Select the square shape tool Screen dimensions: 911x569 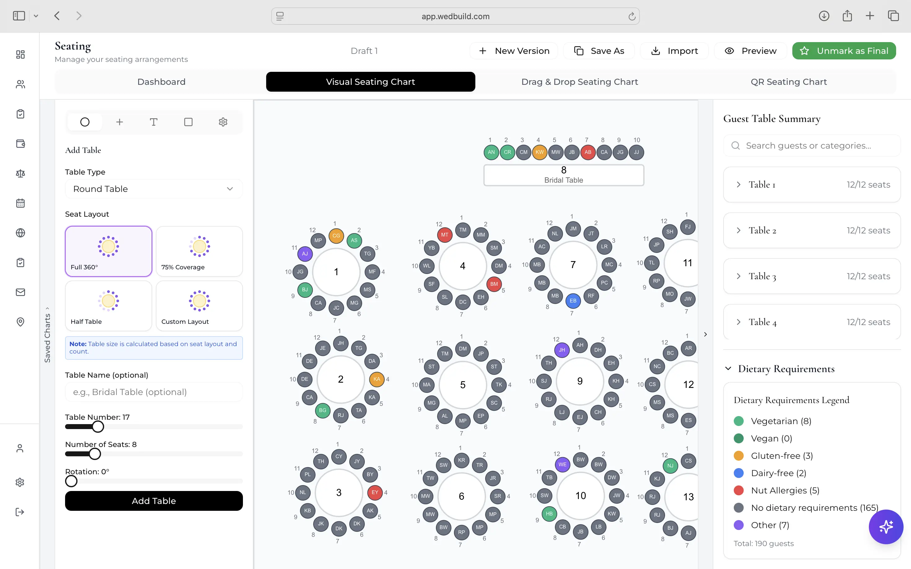(188, 122)
